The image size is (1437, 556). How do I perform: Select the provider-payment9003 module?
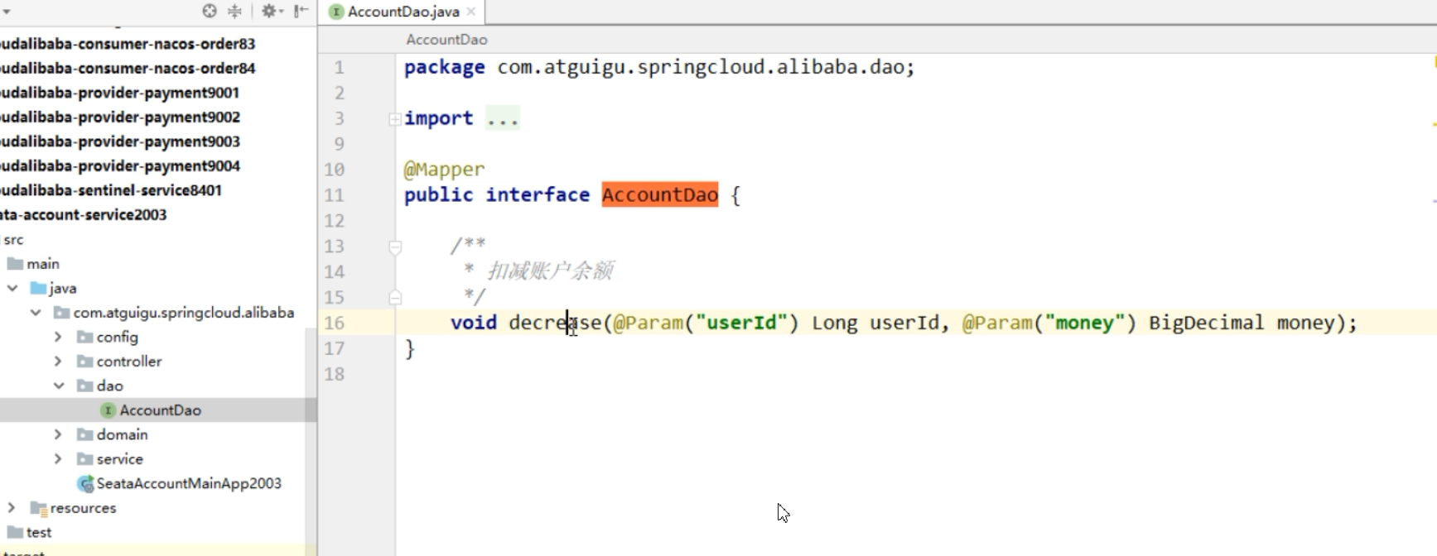click(x=120, y=141)
